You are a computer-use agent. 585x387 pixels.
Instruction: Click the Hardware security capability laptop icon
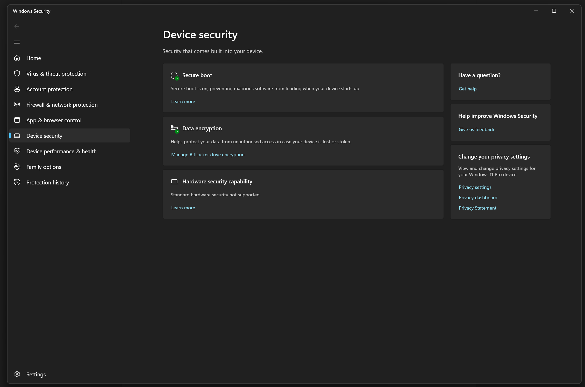click(174, 182)
